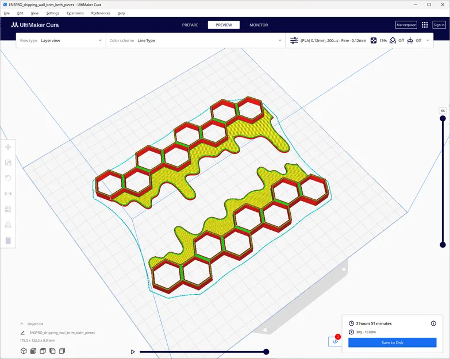Switch to the MONITOR stage
Image resolution: width=450 pixels, height=359 pixels.
click(x=259, y=25)
